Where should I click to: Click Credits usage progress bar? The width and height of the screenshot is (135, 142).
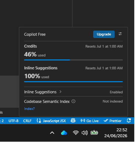(73, 60)
